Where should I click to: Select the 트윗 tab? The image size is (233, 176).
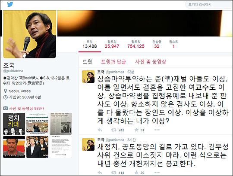[x=87, y=62]
